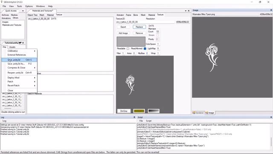Edit the Filter value field

click(x=123, y=53)
